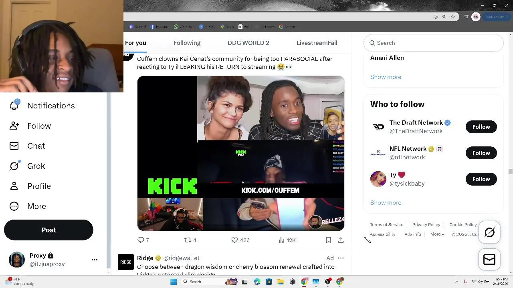
Task: Open Chrome profile avatar
Action: click(x=476, y=17)
